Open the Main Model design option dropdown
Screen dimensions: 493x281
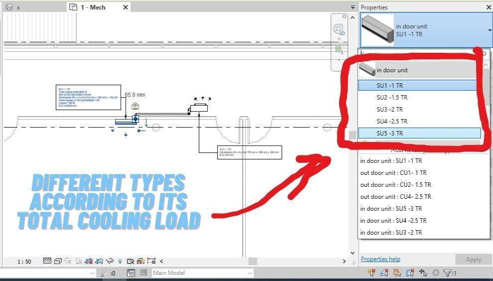203,273
